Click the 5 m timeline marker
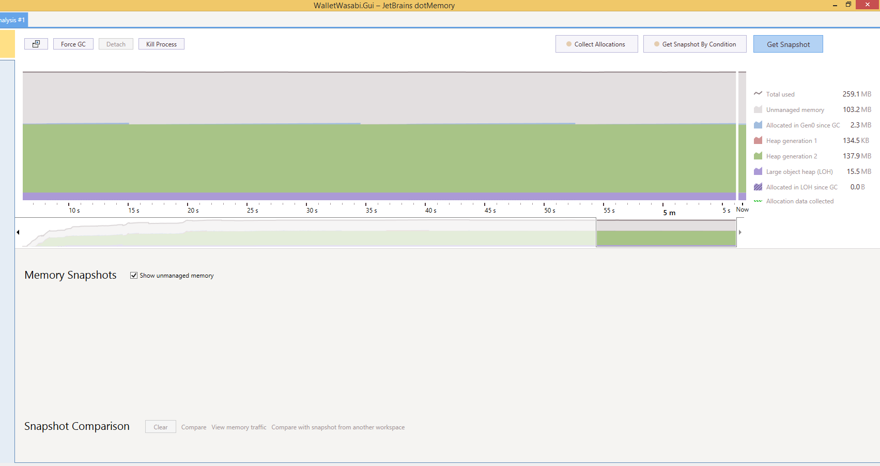 pyautogui.click(x=669, y=213)
